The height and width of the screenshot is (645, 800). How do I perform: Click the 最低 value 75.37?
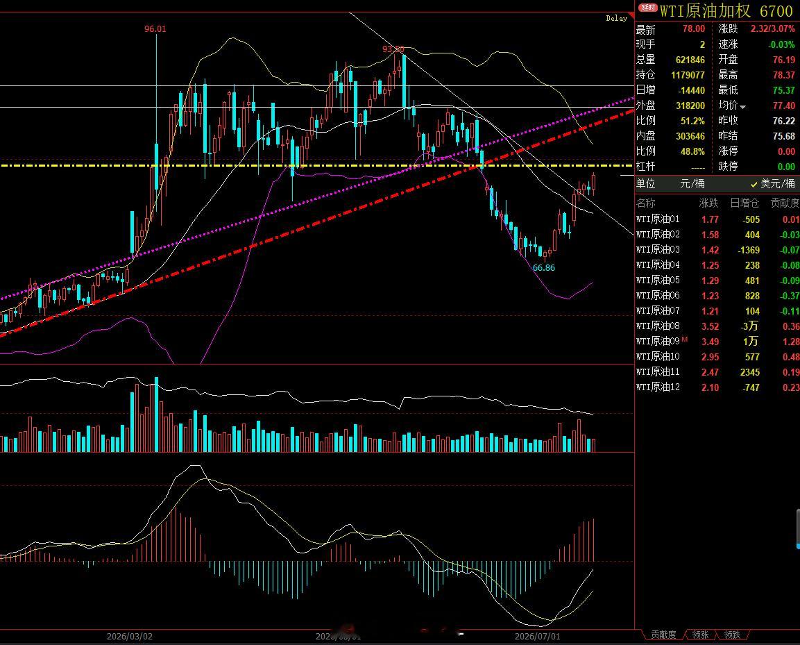point(783,90)
